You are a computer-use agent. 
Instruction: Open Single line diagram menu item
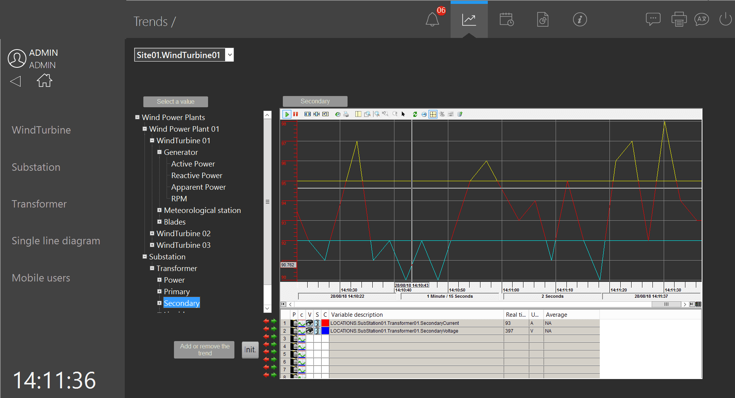pyautogui.click(x=56, y=241)
